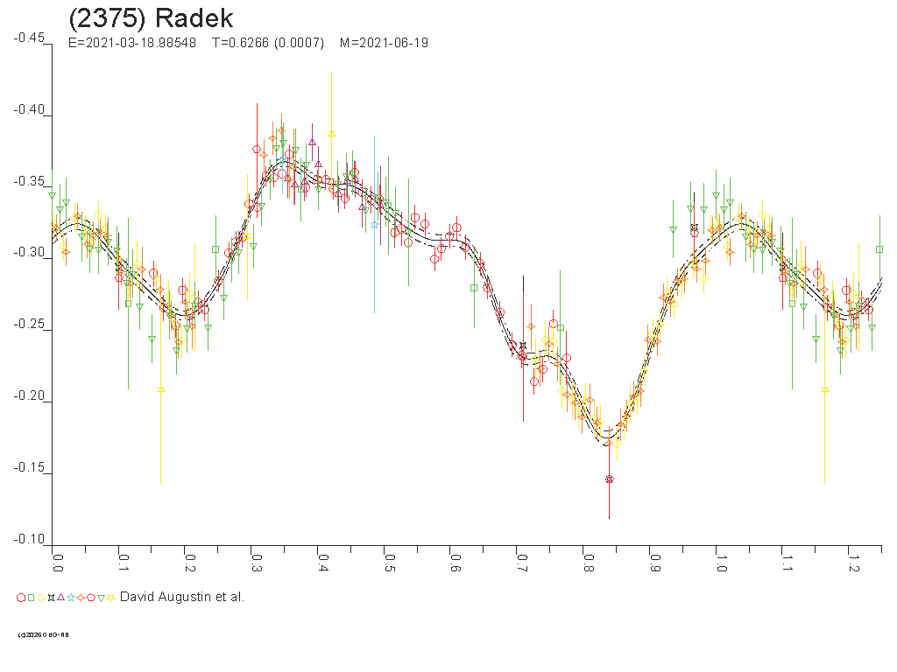Click the green inverted triangle legend symbol
897x672 pixels.
(x=102, y=598)
